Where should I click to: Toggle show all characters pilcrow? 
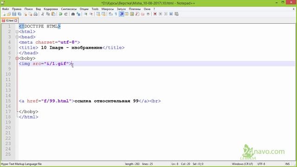click(x=116, y=14)
